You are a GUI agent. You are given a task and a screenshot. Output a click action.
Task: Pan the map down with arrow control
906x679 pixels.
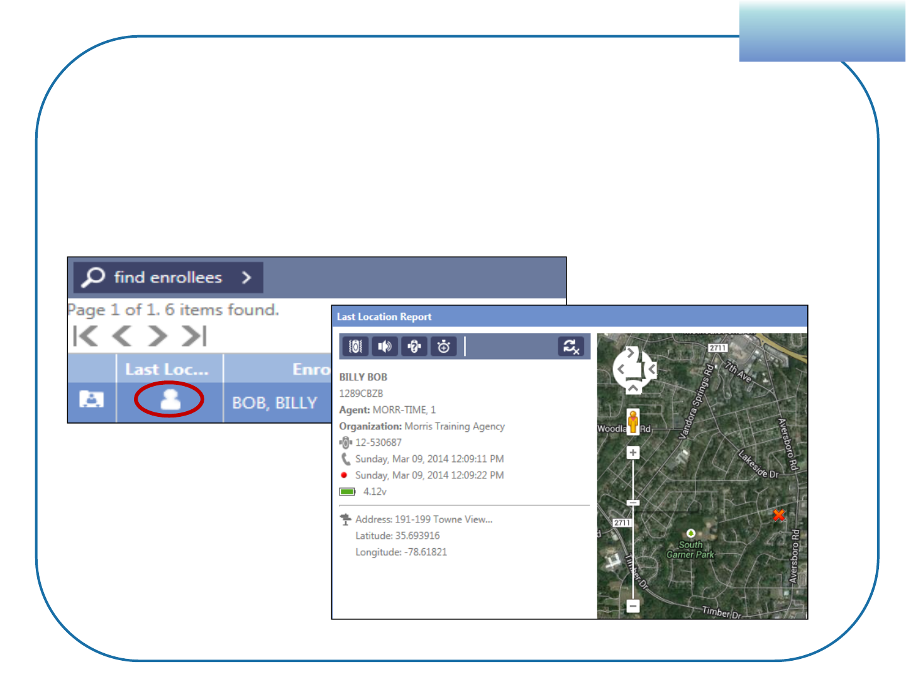pos(633,389)
